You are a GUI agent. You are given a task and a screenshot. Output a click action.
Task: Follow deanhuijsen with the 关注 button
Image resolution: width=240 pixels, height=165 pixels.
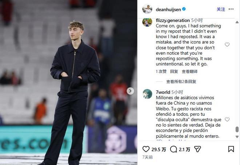click(x=221, y=9)
